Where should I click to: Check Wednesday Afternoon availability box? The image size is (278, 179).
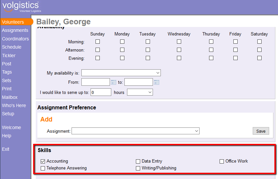pyautogui.click(x=179, y=50)
